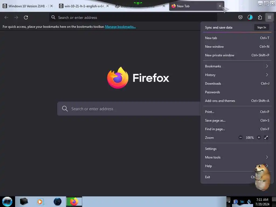Screen dimensions: 276x207
Task: Choose Exit from the menu
Action: click(237, 177)
